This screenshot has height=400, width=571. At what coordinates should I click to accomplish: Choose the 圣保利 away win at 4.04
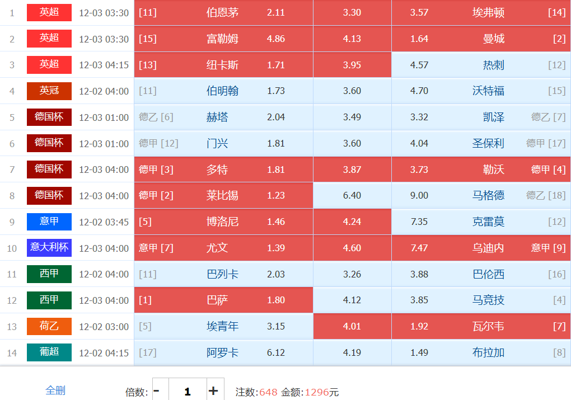point(481,143)
